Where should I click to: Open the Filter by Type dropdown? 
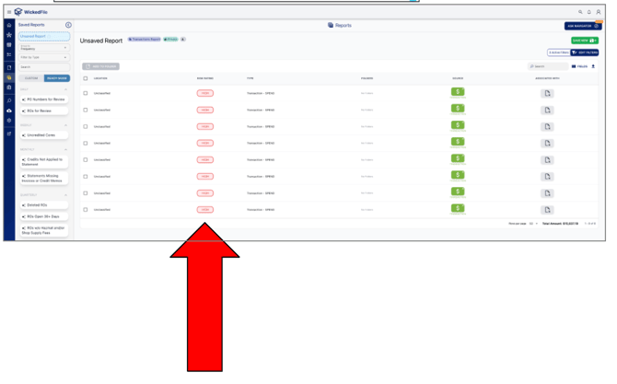tap(44, 57)
